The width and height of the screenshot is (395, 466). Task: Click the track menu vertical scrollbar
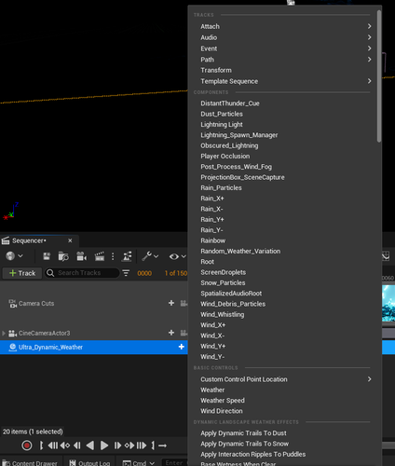click(x=379, y=76)
